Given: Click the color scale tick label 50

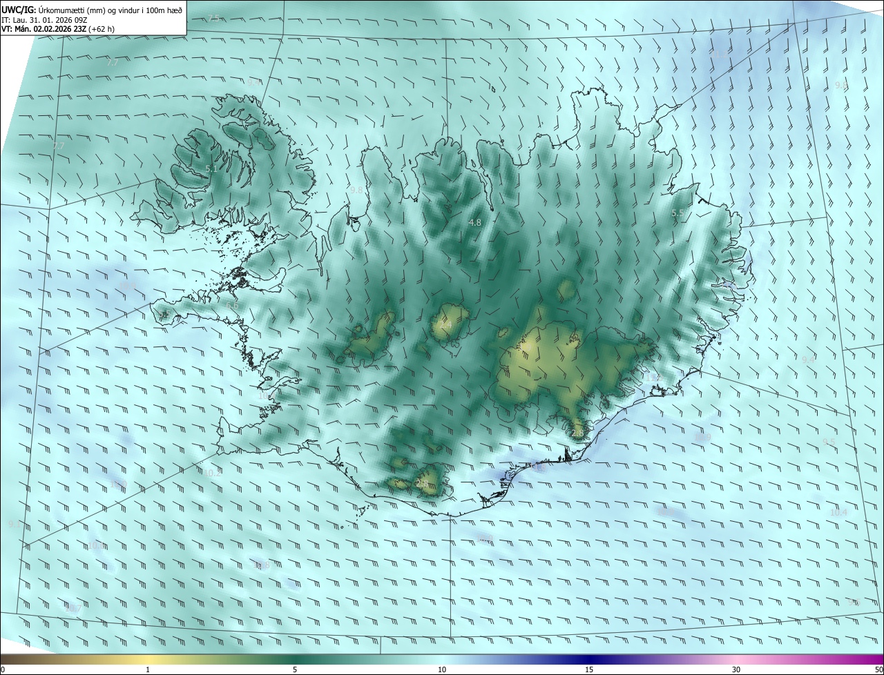Looking at the screenshot, I should [878, 669].
